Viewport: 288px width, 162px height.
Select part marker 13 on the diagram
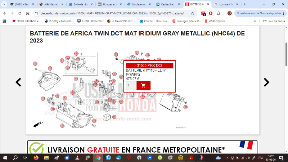tap(43, 99)
